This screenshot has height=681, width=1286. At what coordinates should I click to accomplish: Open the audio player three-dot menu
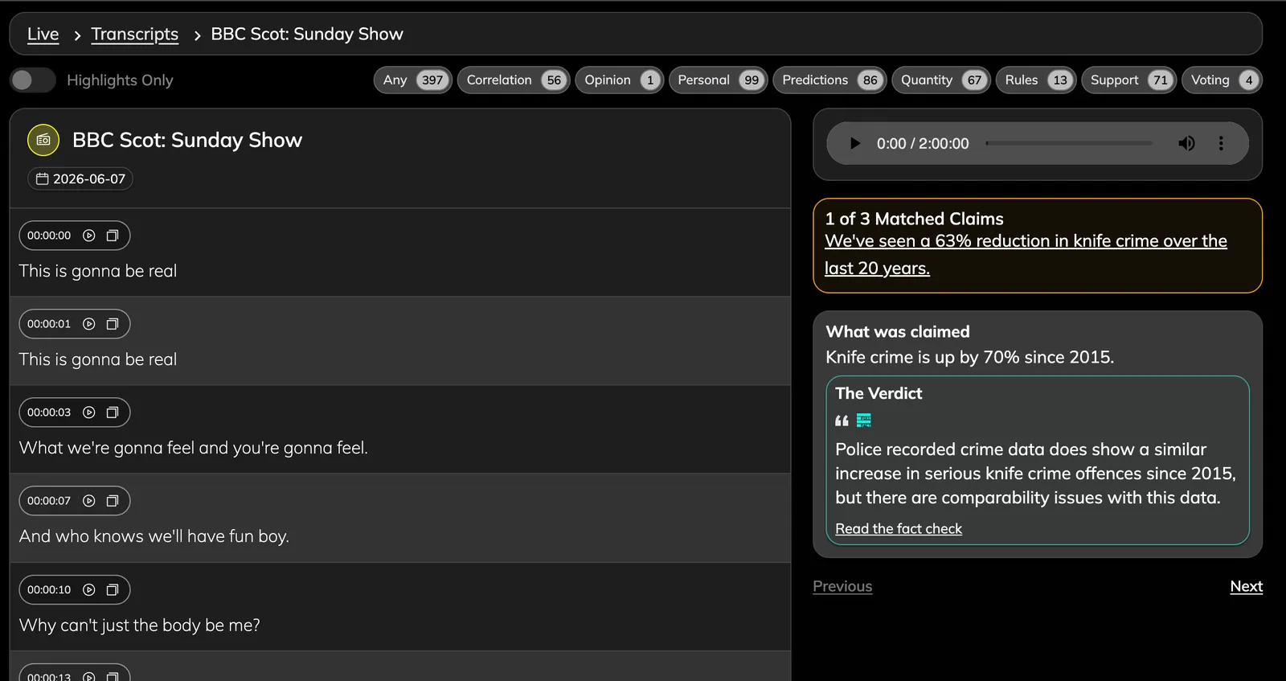coord(1221,143)
